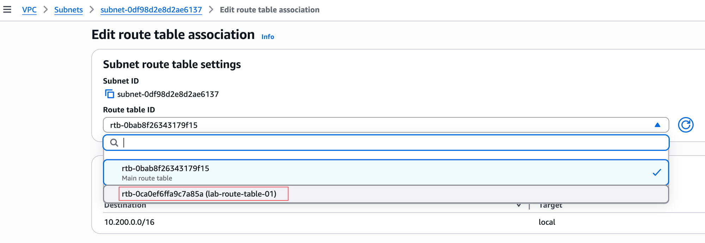The height and width of the screenshot is (243, 705).
Task: Click the Destination column sort arrow
Action: pyautogui.click(x=519, y=206)
